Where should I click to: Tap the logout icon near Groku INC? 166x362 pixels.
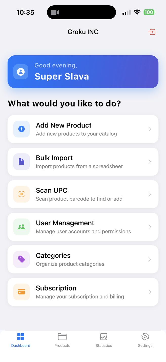[x=152, y=32]
